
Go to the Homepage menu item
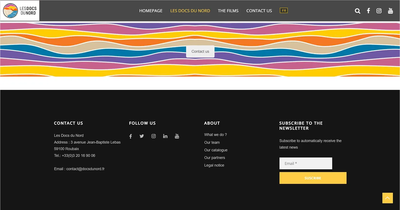tap(151, 11)
